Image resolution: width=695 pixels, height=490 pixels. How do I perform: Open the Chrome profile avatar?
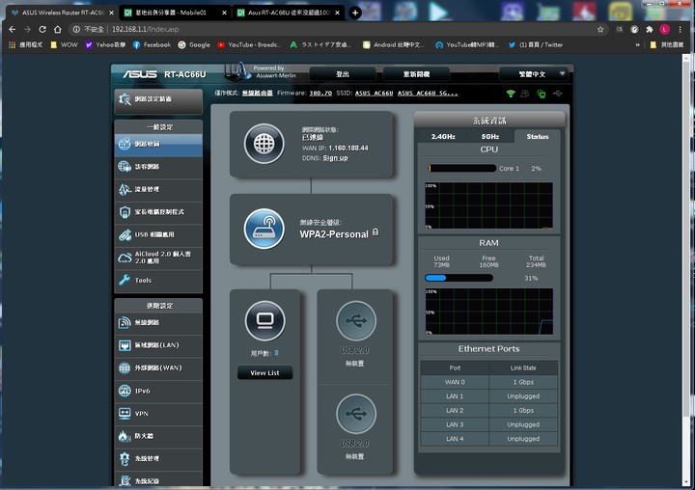(x=664, y=29)
